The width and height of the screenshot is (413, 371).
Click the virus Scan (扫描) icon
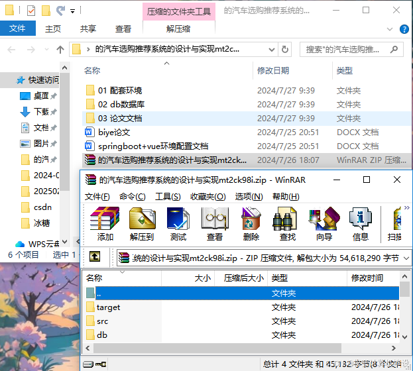click(x=394, y=224)
